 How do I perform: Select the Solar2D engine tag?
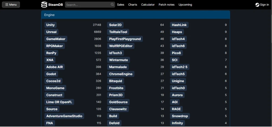pyautogui.click(x=115, y=25)
